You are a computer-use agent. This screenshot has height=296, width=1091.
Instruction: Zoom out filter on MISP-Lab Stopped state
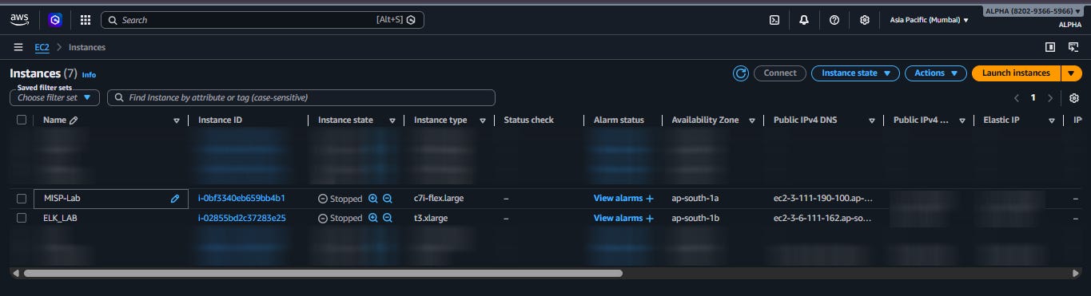(x=388, y=199)
